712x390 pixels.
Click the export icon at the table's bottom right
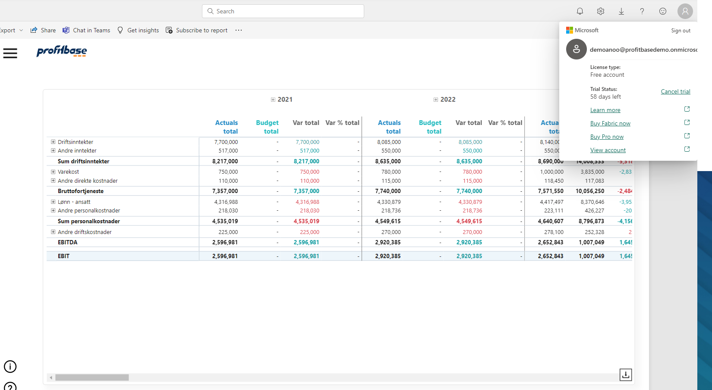tap(626, 375)
